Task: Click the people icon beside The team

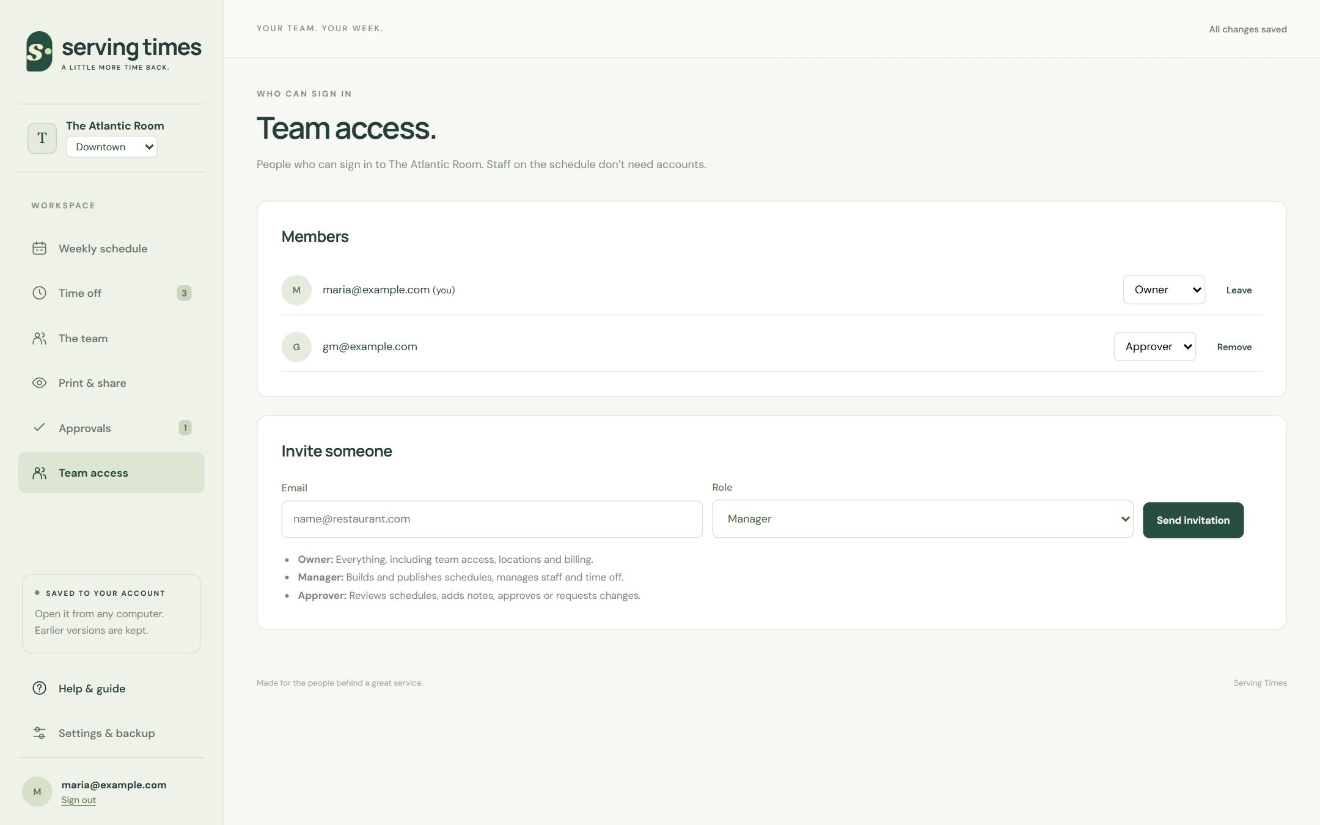Action: [x=39, y=338]
